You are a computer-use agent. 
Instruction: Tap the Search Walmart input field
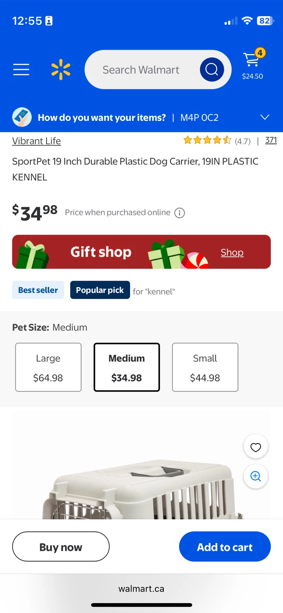point(141,70)
